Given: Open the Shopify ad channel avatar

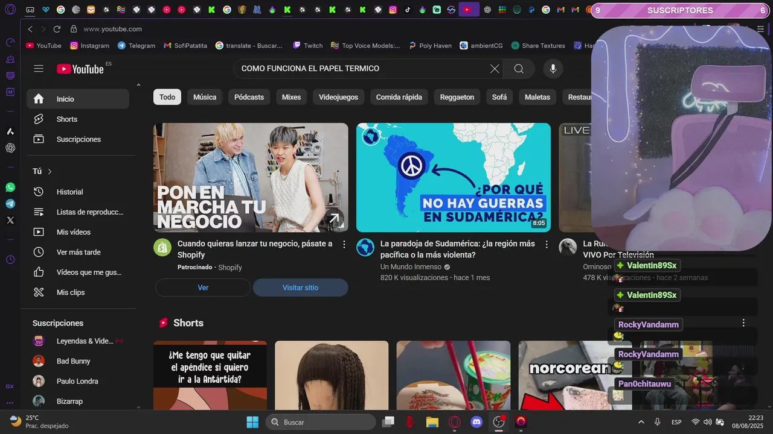Looking at the screenshot, I should tap(162, 247).
